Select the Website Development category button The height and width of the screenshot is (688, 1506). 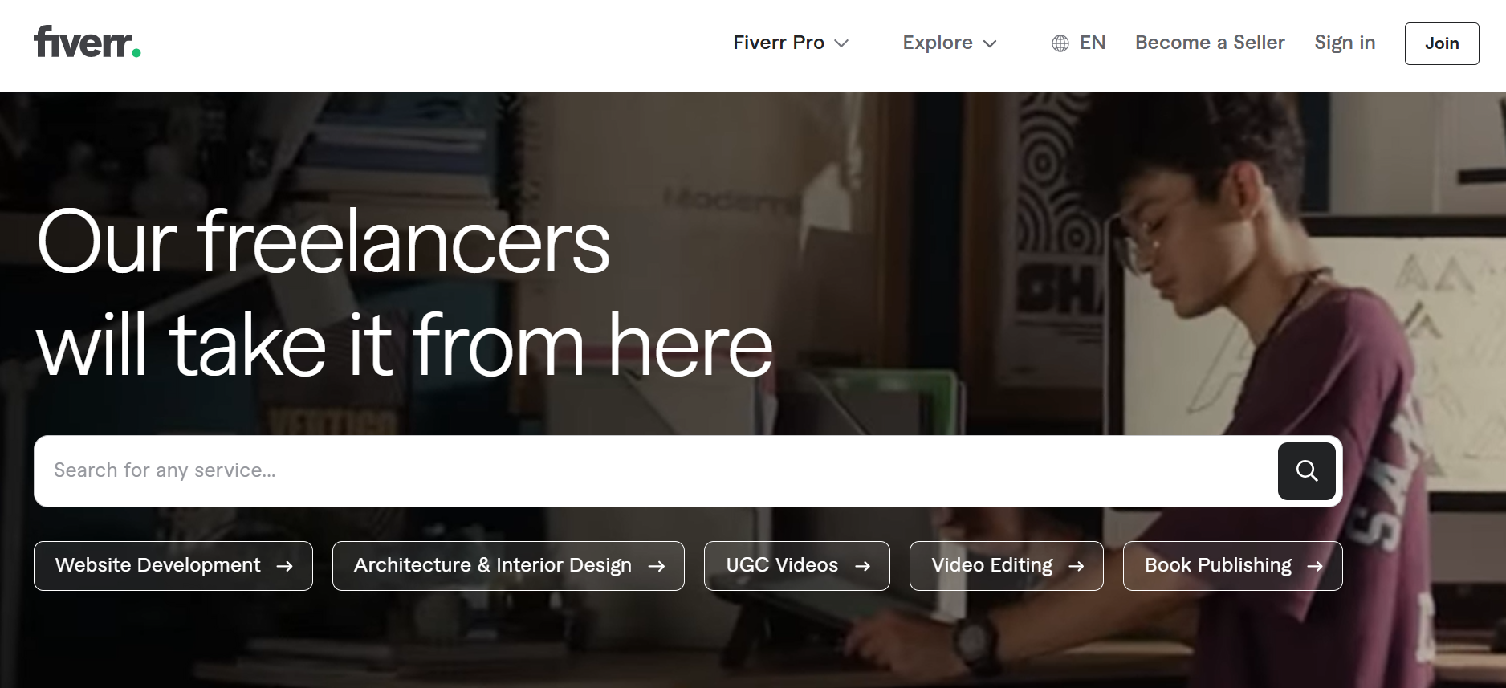173,566
